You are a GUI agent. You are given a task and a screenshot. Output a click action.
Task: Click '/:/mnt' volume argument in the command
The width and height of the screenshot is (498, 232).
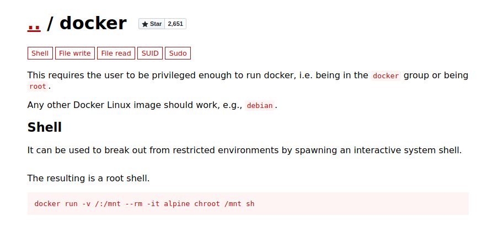pos(107,204)
